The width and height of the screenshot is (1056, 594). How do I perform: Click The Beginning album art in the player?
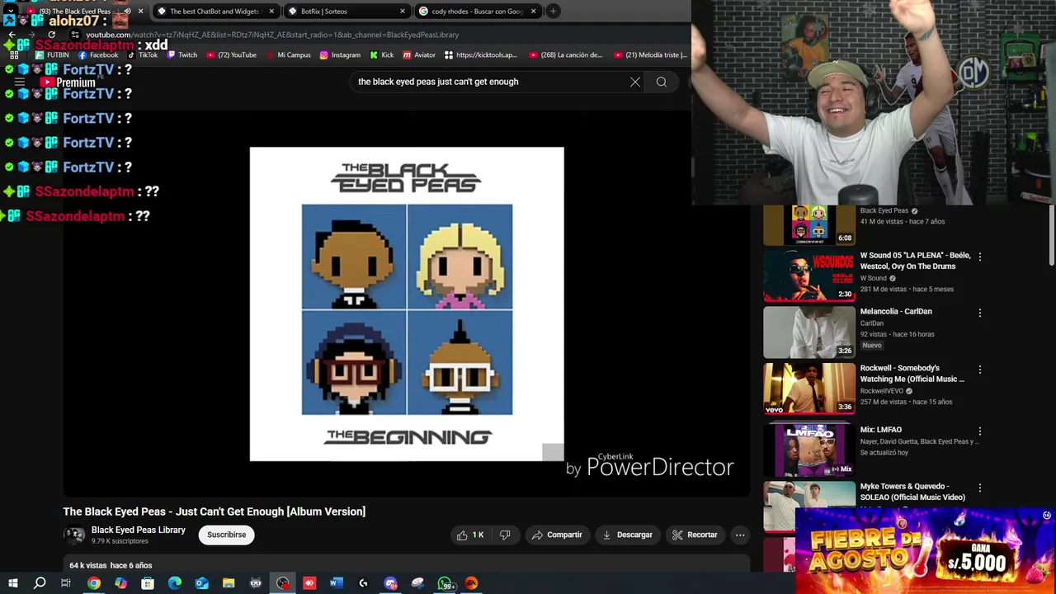coord(407,304)
